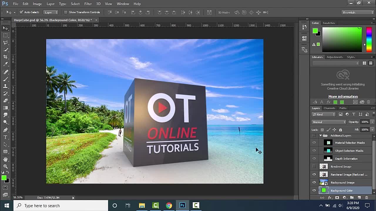Toggle visibility of Object Selection Masks
Image resolution: width=376 pixels, height=211 pixels.
point(314,151)
